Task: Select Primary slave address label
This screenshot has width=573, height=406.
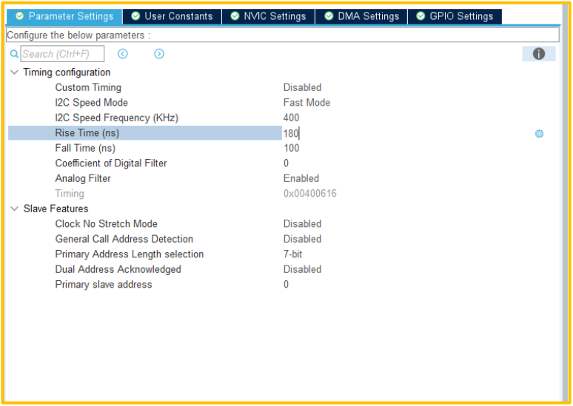Action: pyautogui.click(x=104, y=285)
